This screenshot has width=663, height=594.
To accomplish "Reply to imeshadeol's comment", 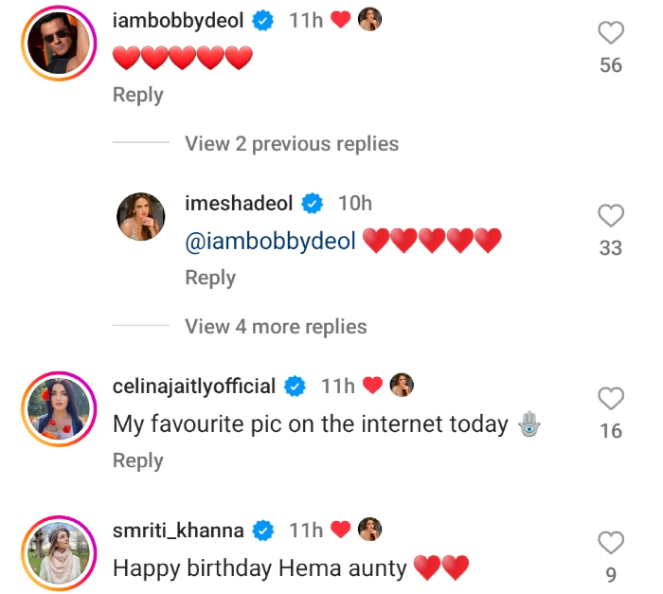I will [210, 278].
